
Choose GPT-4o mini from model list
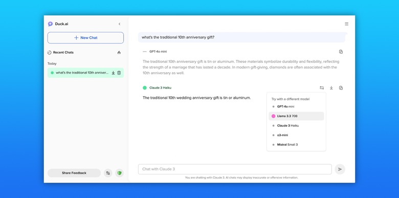point(296,106)
